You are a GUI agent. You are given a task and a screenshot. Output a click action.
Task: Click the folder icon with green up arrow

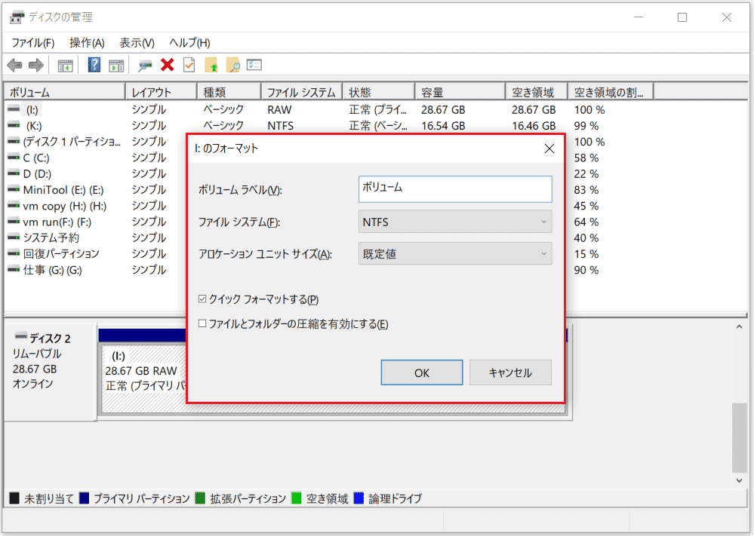[x=212, y=65]
